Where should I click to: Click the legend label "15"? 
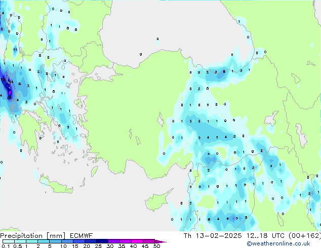[75, 246]
